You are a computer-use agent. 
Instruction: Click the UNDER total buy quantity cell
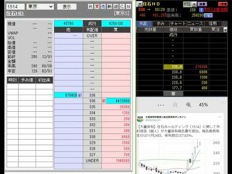pyautogui.click(x=116, y=160)
